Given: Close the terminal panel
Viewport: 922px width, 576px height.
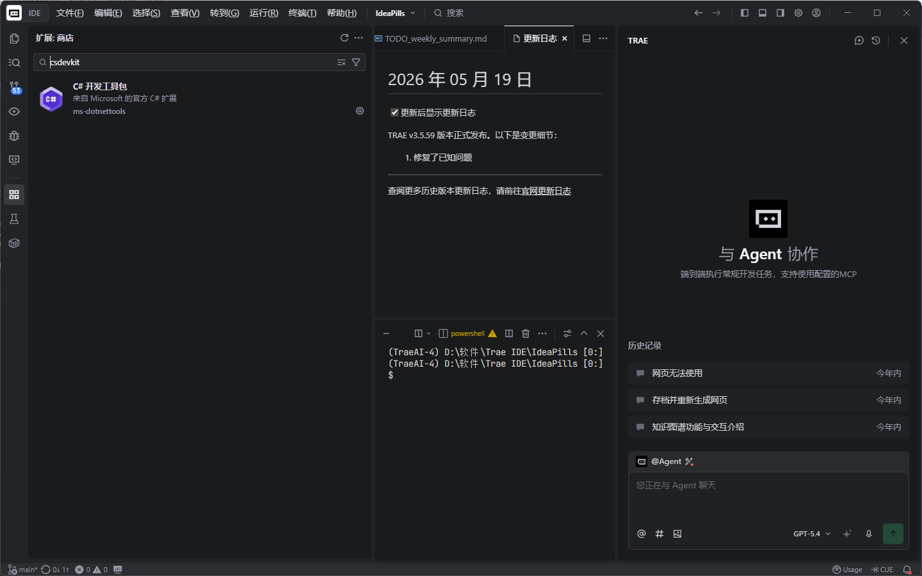Looking at the screenshot, I should (x=601, y=333).
